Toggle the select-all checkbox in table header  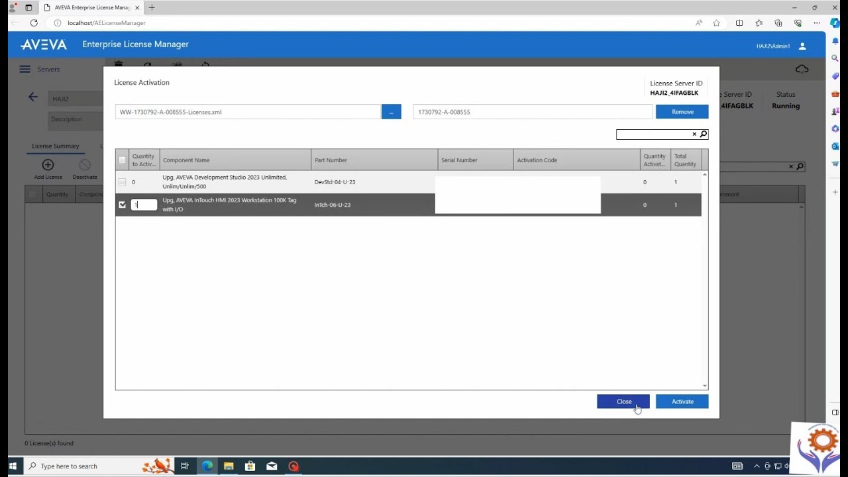(122, 160)
